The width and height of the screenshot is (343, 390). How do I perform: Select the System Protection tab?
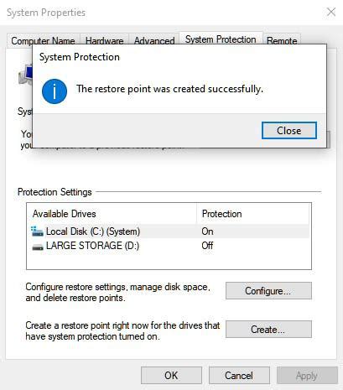(x=221, y=39)
